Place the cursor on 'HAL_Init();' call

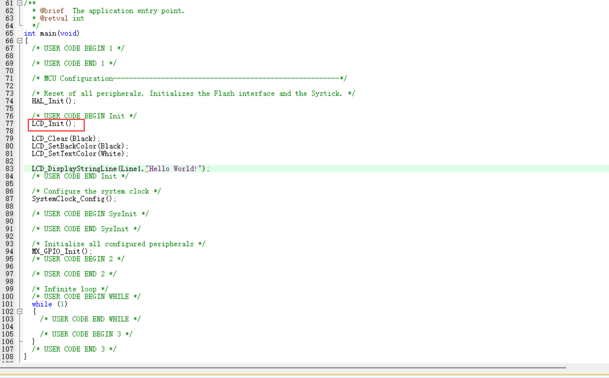tap(54, 101)
